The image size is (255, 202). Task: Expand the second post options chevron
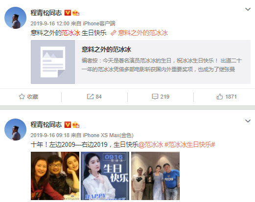click(248, 121)
